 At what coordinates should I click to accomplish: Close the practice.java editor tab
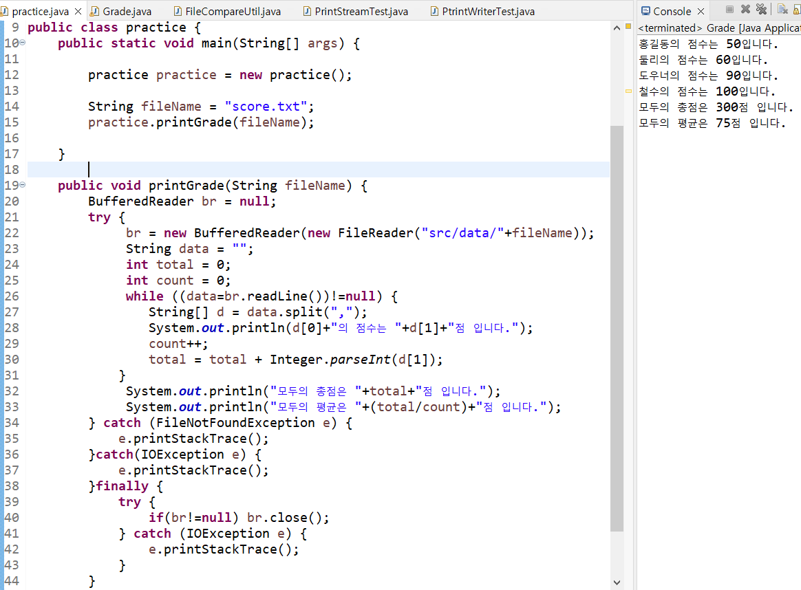tap(78, 11)
